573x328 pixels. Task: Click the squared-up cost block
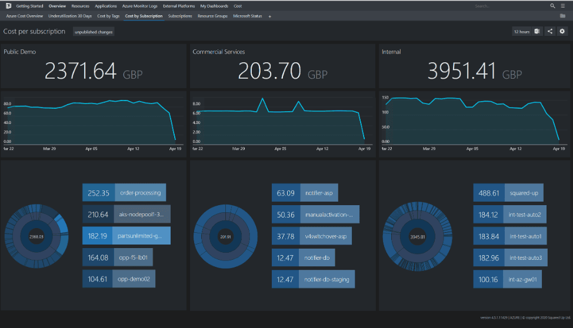tap(508, 192)
